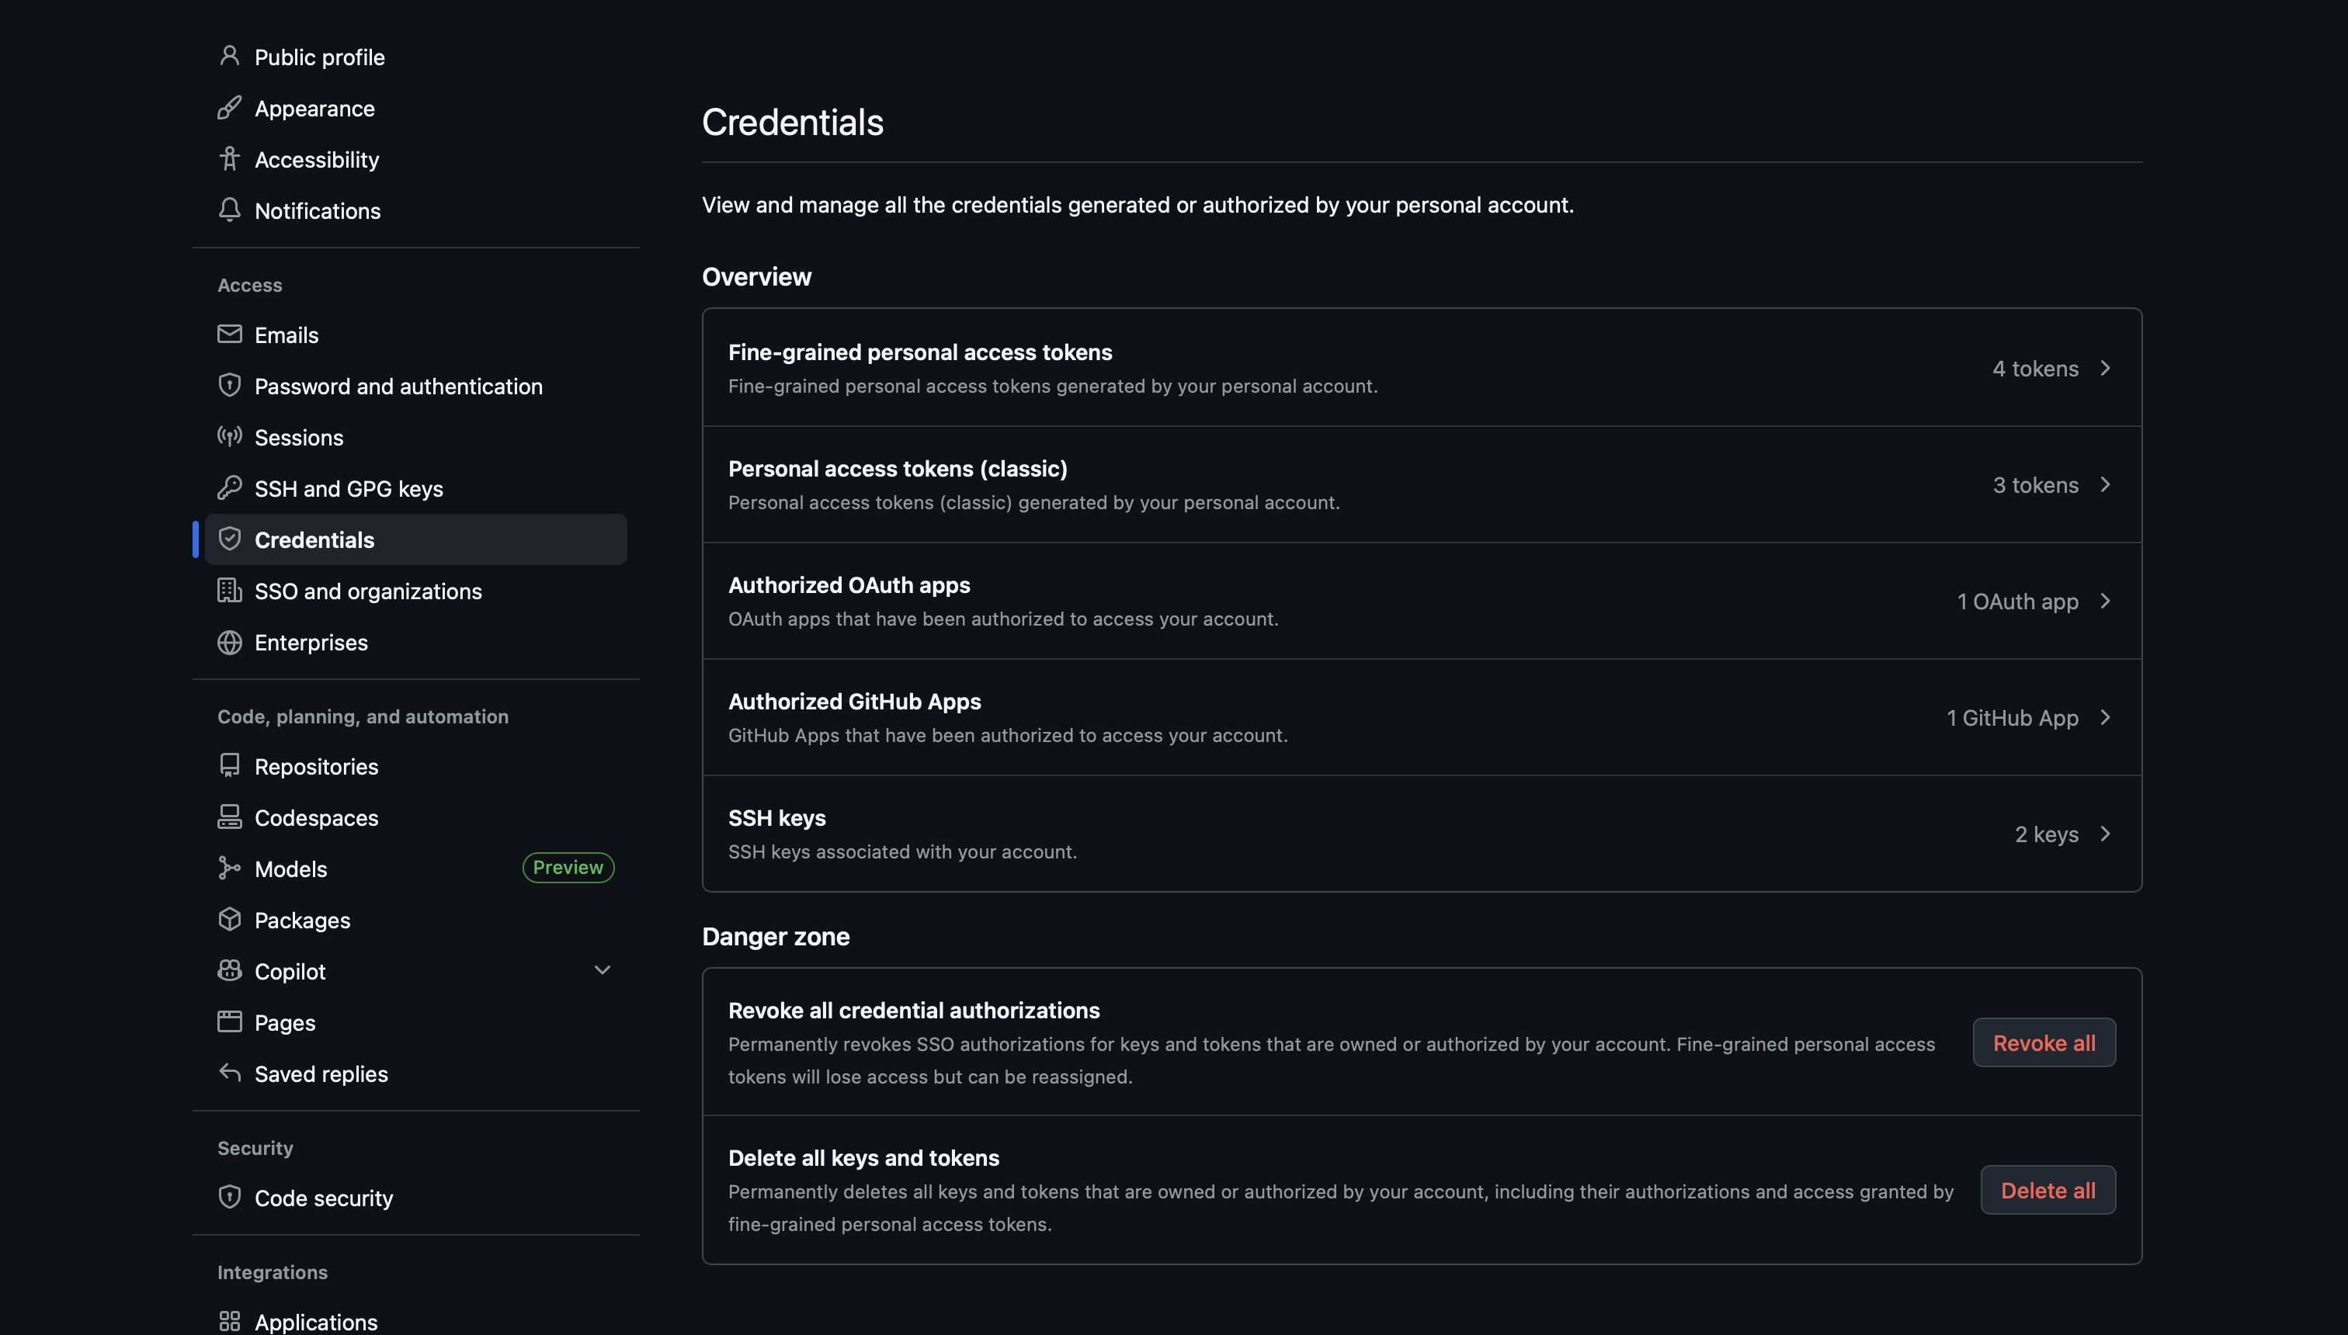This screenshot has height=1335, width=2348.
Task: Click the SSO and organizations building icon
Action: click(x=229, y=591)
